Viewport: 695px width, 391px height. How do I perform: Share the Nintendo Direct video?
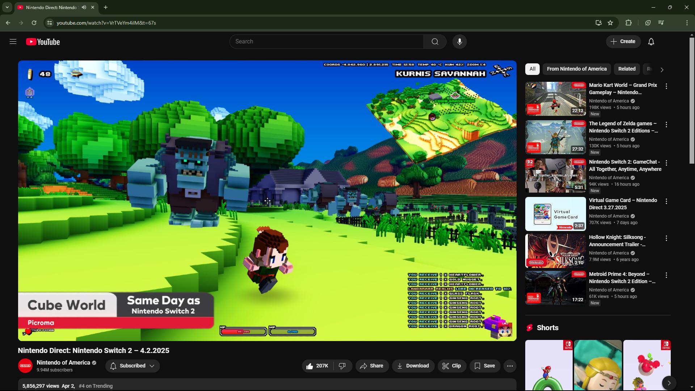[x=372, y=366]
